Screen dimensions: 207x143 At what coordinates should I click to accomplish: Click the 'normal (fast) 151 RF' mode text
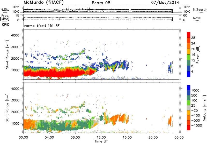click(x=42, y=26)
